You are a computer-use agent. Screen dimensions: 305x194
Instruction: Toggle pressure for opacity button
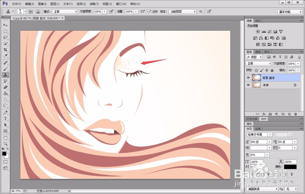point(111,12)
